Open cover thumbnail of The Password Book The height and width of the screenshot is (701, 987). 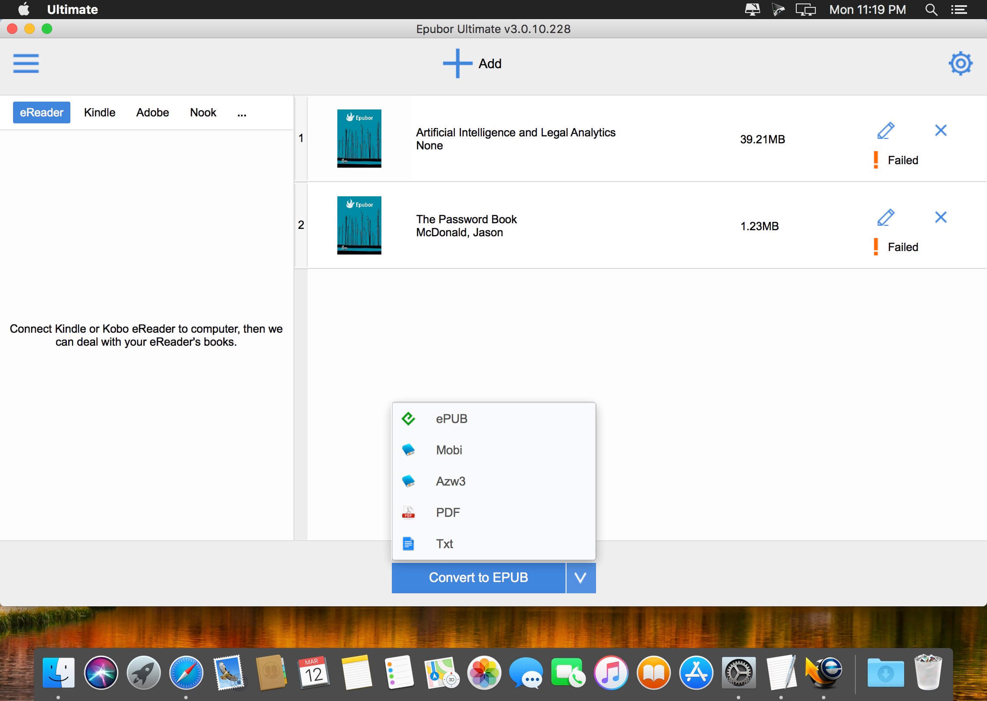(x=359, y=225)
